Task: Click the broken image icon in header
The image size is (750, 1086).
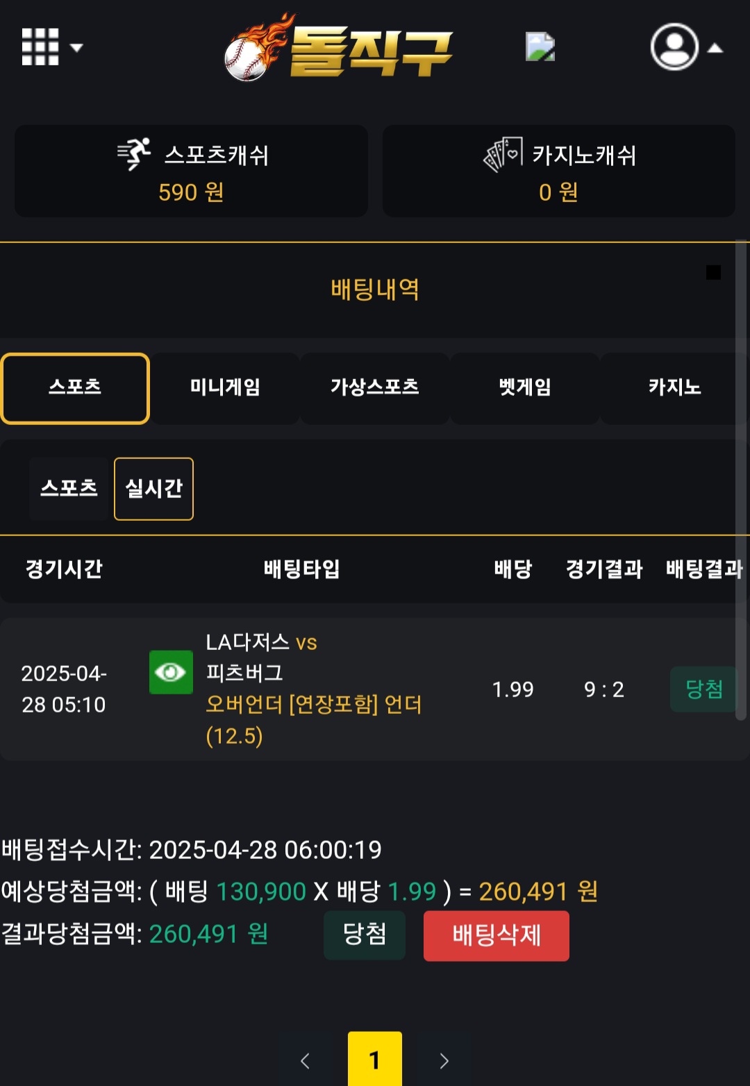Action: point(540,47)
